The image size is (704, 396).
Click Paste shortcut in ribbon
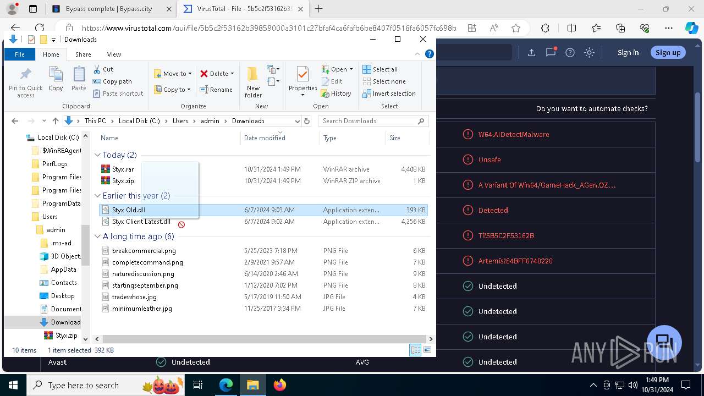pos(118,94)
